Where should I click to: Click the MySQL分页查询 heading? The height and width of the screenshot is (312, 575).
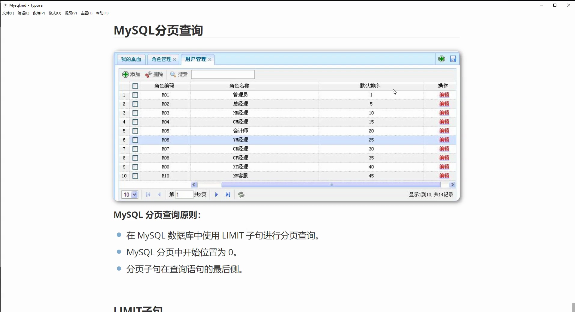tap(158, 30)
